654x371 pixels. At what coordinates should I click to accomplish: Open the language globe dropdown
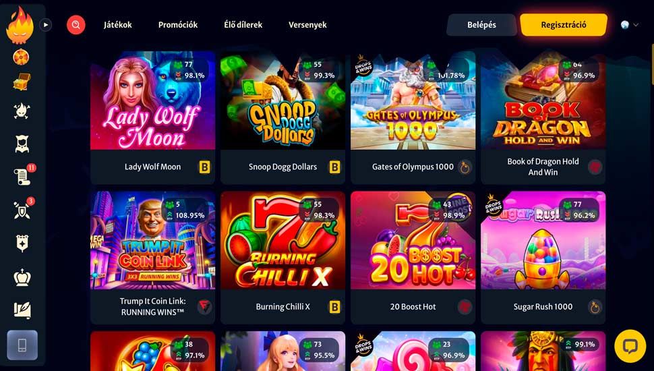click(x=630, y=25)
